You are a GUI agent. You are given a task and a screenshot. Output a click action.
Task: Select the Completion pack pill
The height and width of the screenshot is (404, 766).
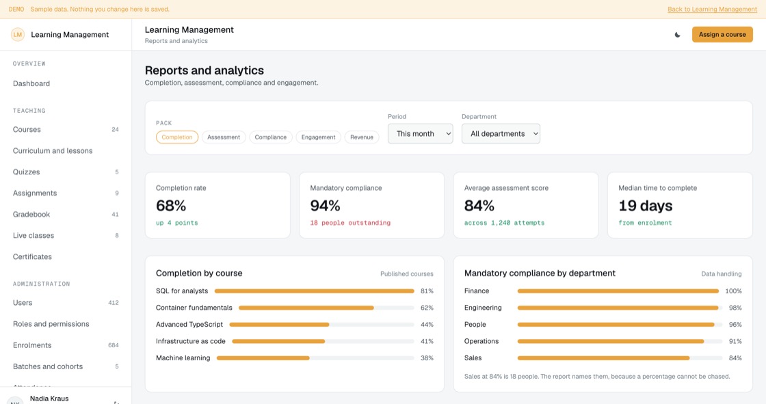pyautogui.click(x=177, y=137)
